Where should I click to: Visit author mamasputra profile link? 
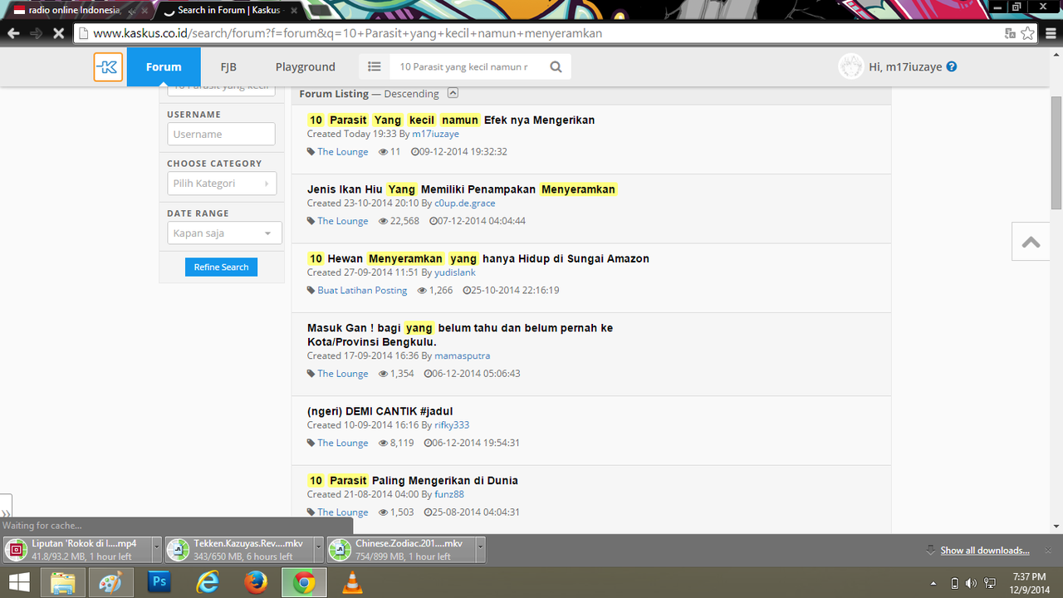pyautogui.click(x=462, y=355)
